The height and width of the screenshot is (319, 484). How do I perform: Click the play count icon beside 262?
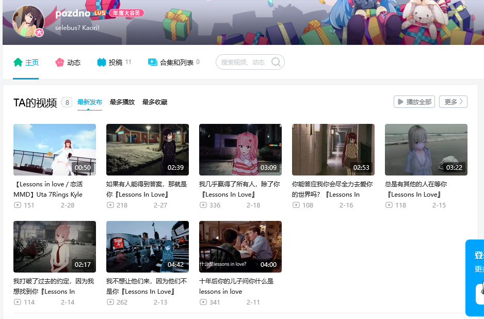(110, 302)
